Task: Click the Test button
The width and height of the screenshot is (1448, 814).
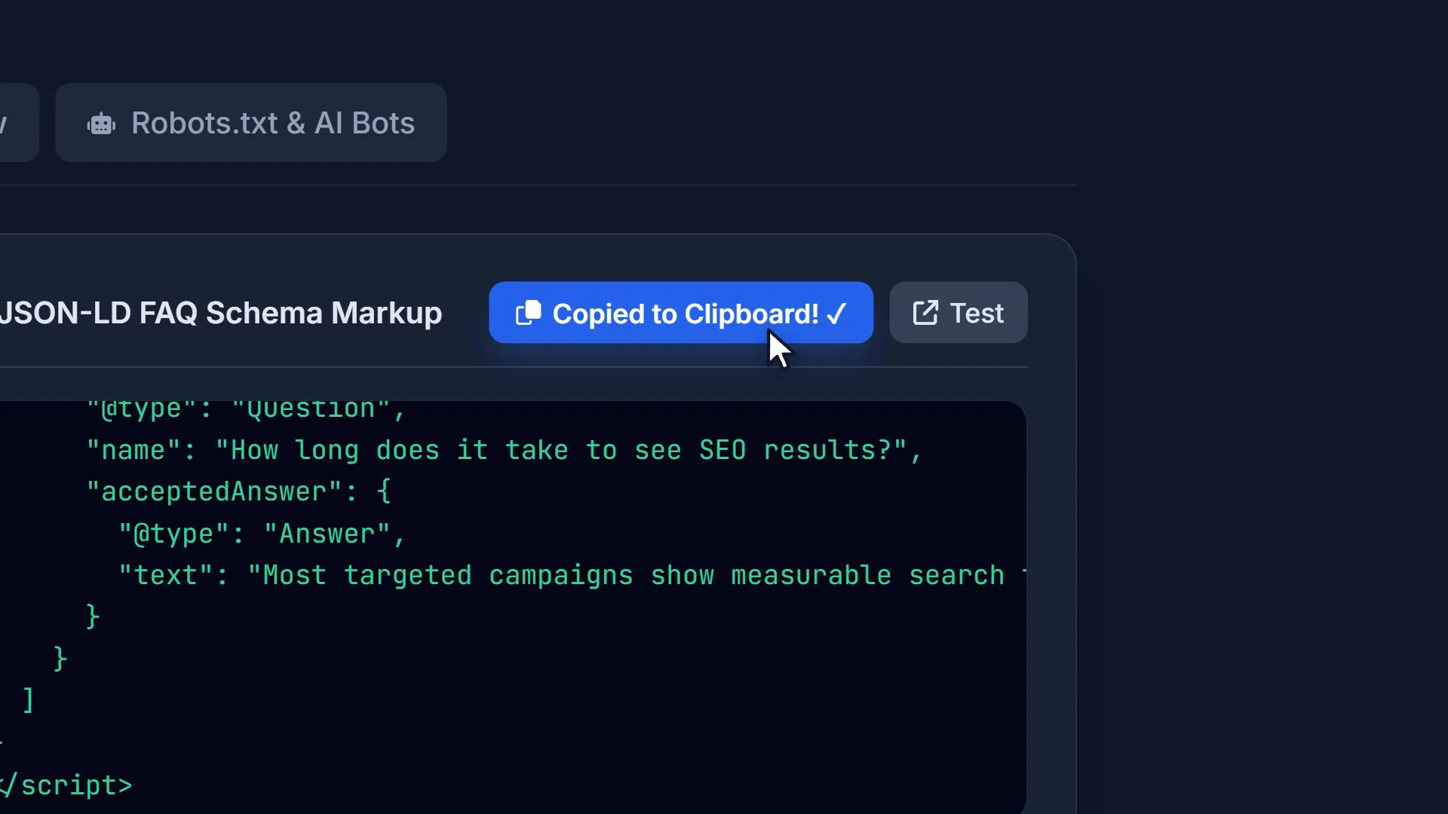Action: click(959, 313)
